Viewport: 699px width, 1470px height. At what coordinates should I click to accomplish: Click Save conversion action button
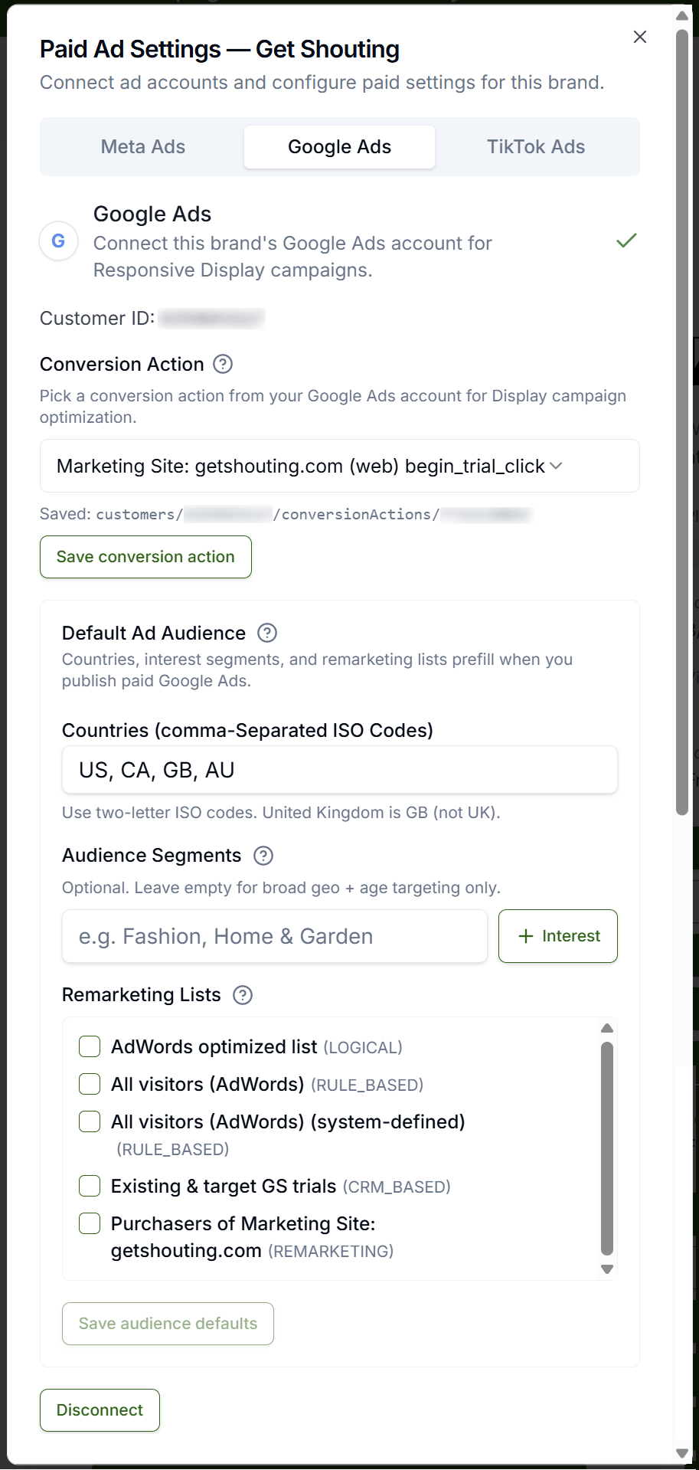click(145, 557)
